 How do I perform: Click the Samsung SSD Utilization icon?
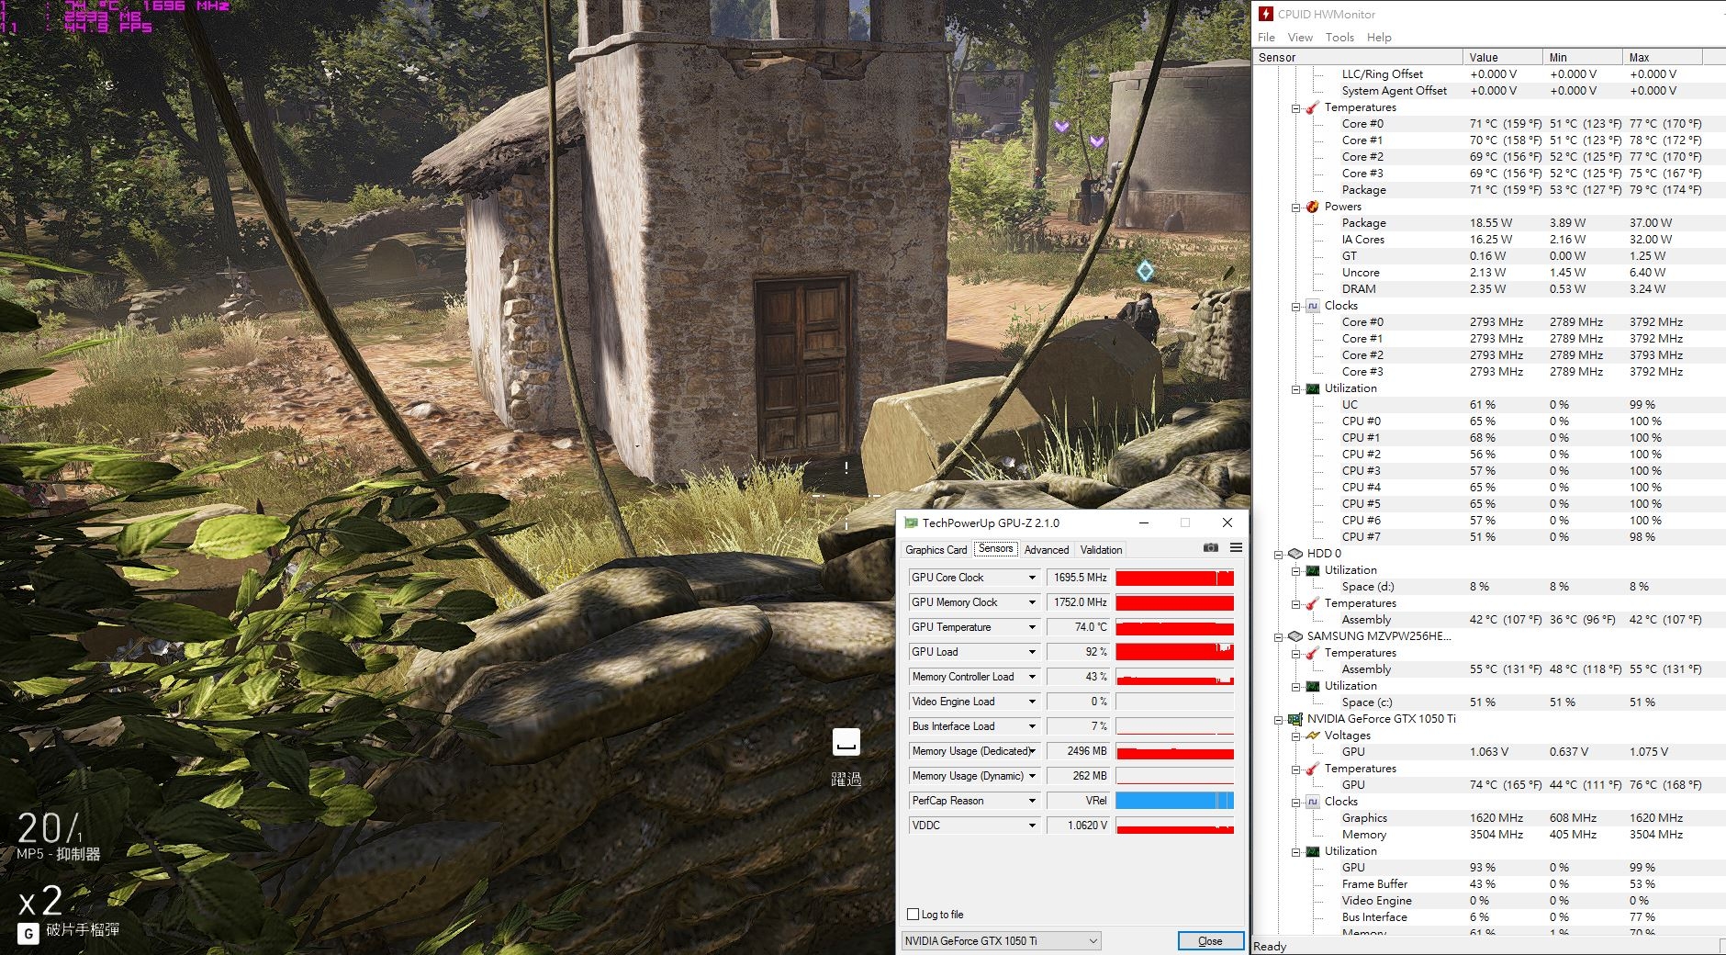tap(1313, 686)
